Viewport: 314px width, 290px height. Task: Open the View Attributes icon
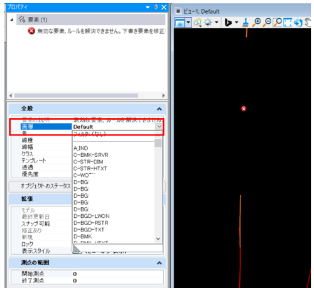tap(180, 23)
